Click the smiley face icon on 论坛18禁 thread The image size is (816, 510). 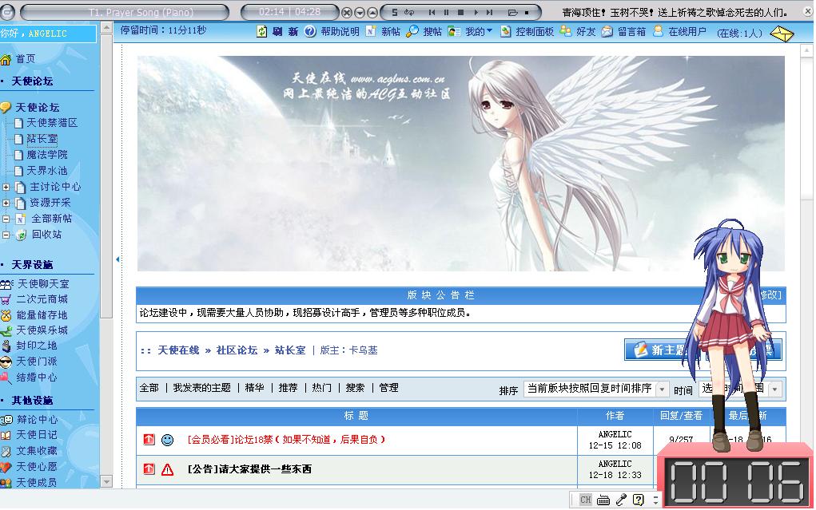tap(168, 440)
